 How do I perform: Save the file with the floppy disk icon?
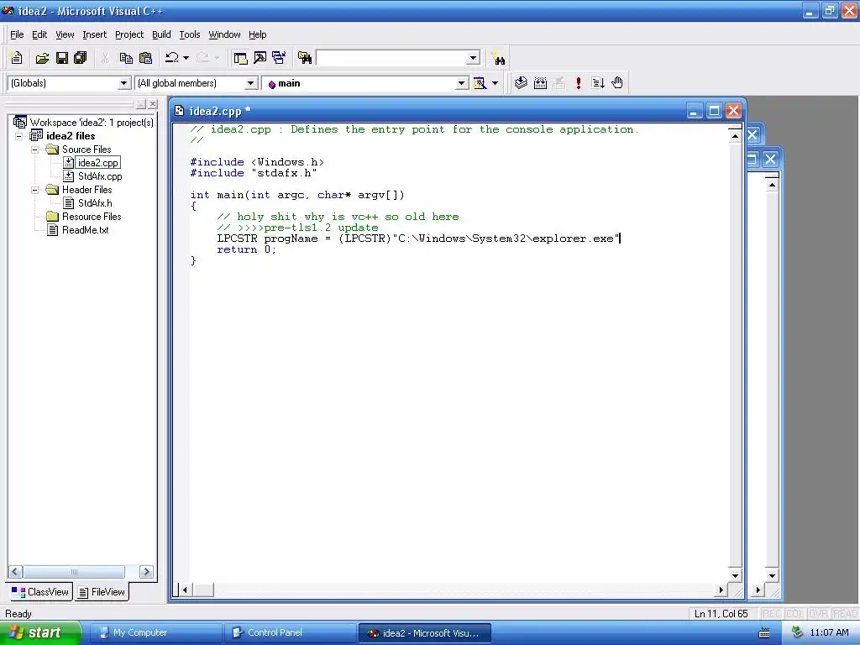(62, 58)
